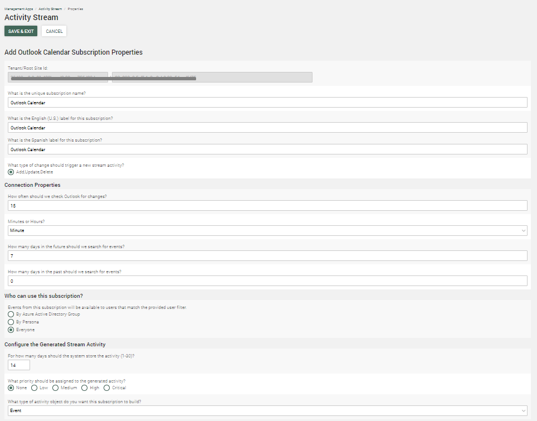Viewport: 537px width, 421px height.
Task: Open Management Apps breadcrumb link
Action: click(x=18, y=9)
